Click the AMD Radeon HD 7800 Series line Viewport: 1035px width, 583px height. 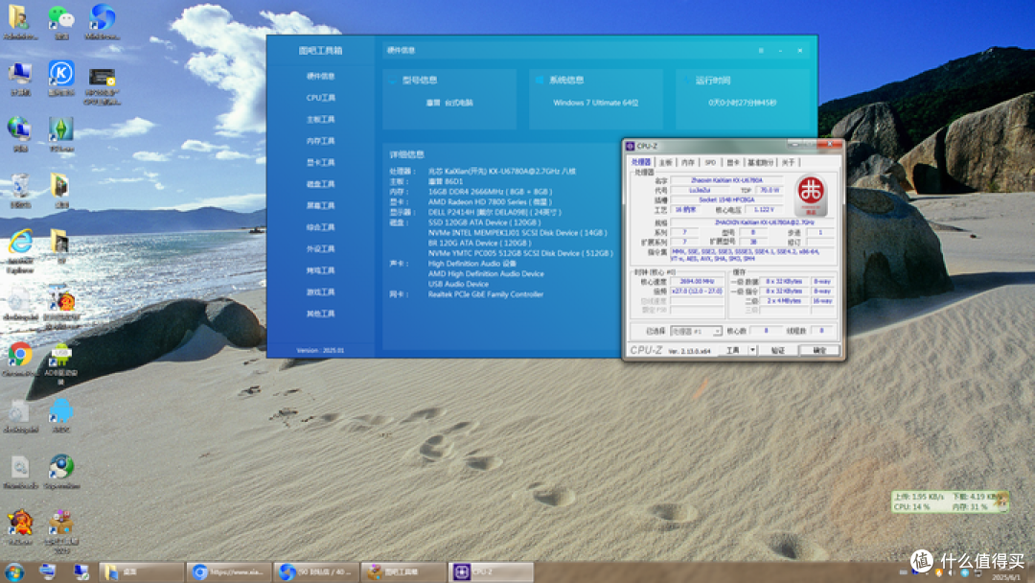pos(490,202)
